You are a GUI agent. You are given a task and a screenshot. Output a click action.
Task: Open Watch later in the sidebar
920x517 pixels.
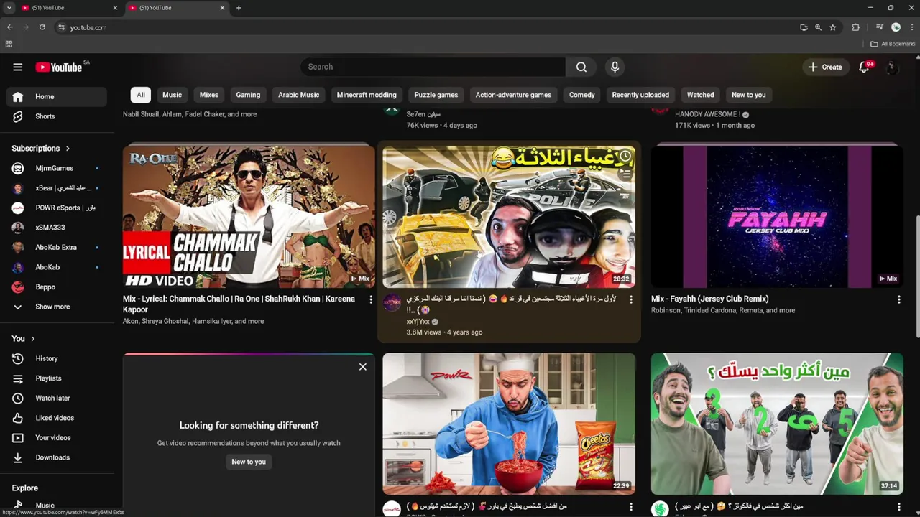pyautogui.click(x=56, y=398)
